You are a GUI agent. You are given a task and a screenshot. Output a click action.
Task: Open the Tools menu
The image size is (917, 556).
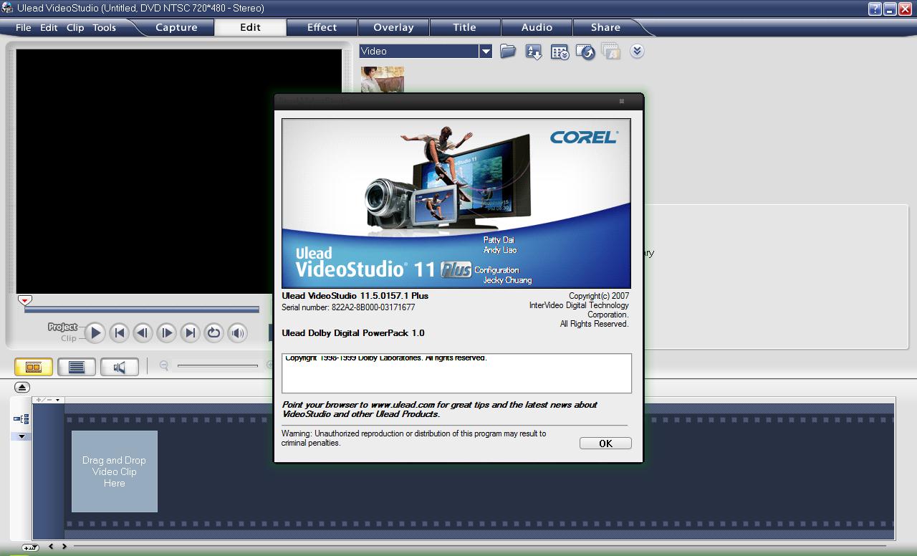104,27
